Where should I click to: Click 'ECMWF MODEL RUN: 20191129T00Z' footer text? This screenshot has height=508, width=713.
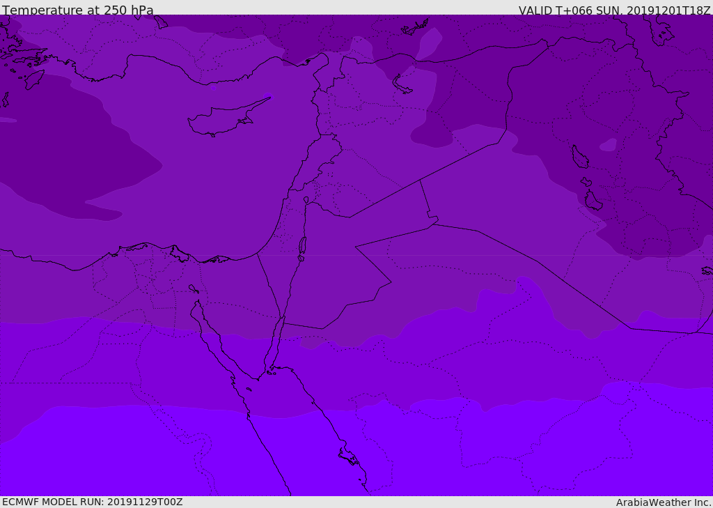[93, 502]
